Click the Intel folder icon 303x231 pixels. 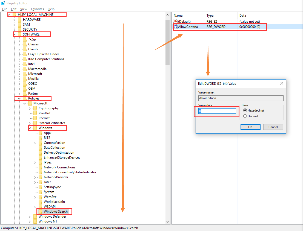(x=25, y=64)
